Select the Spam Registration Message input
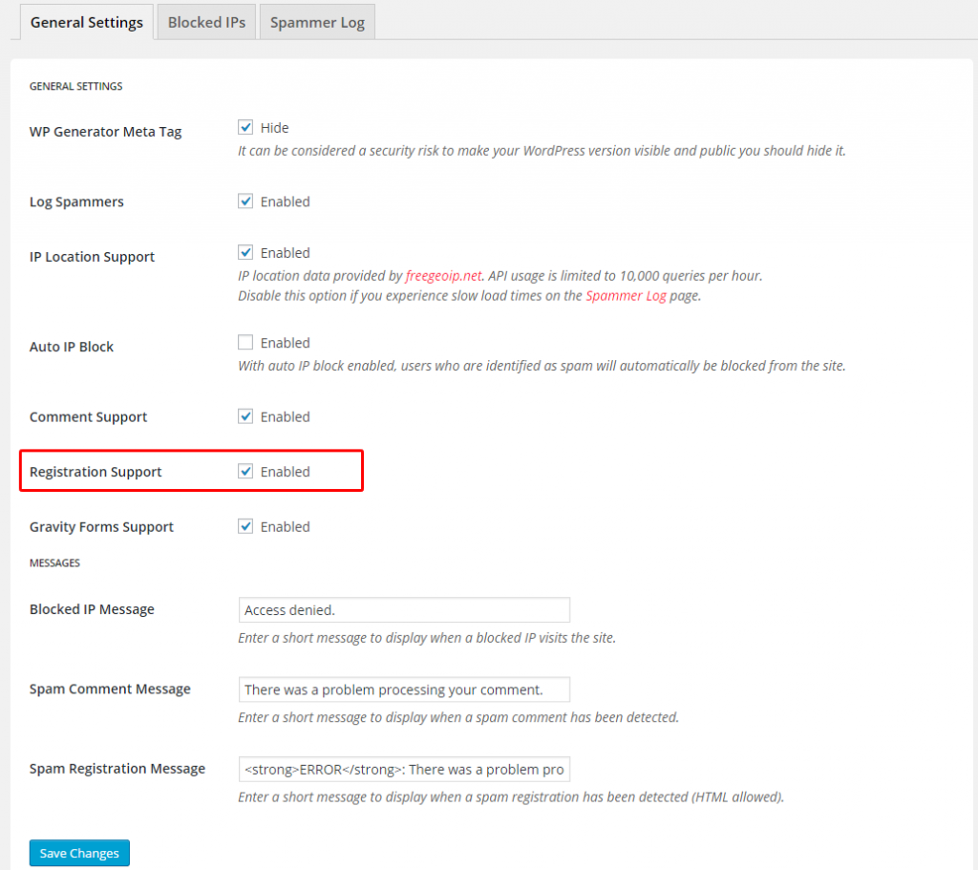The width and height of the screenshot is (978, 870). click(404, 770)
